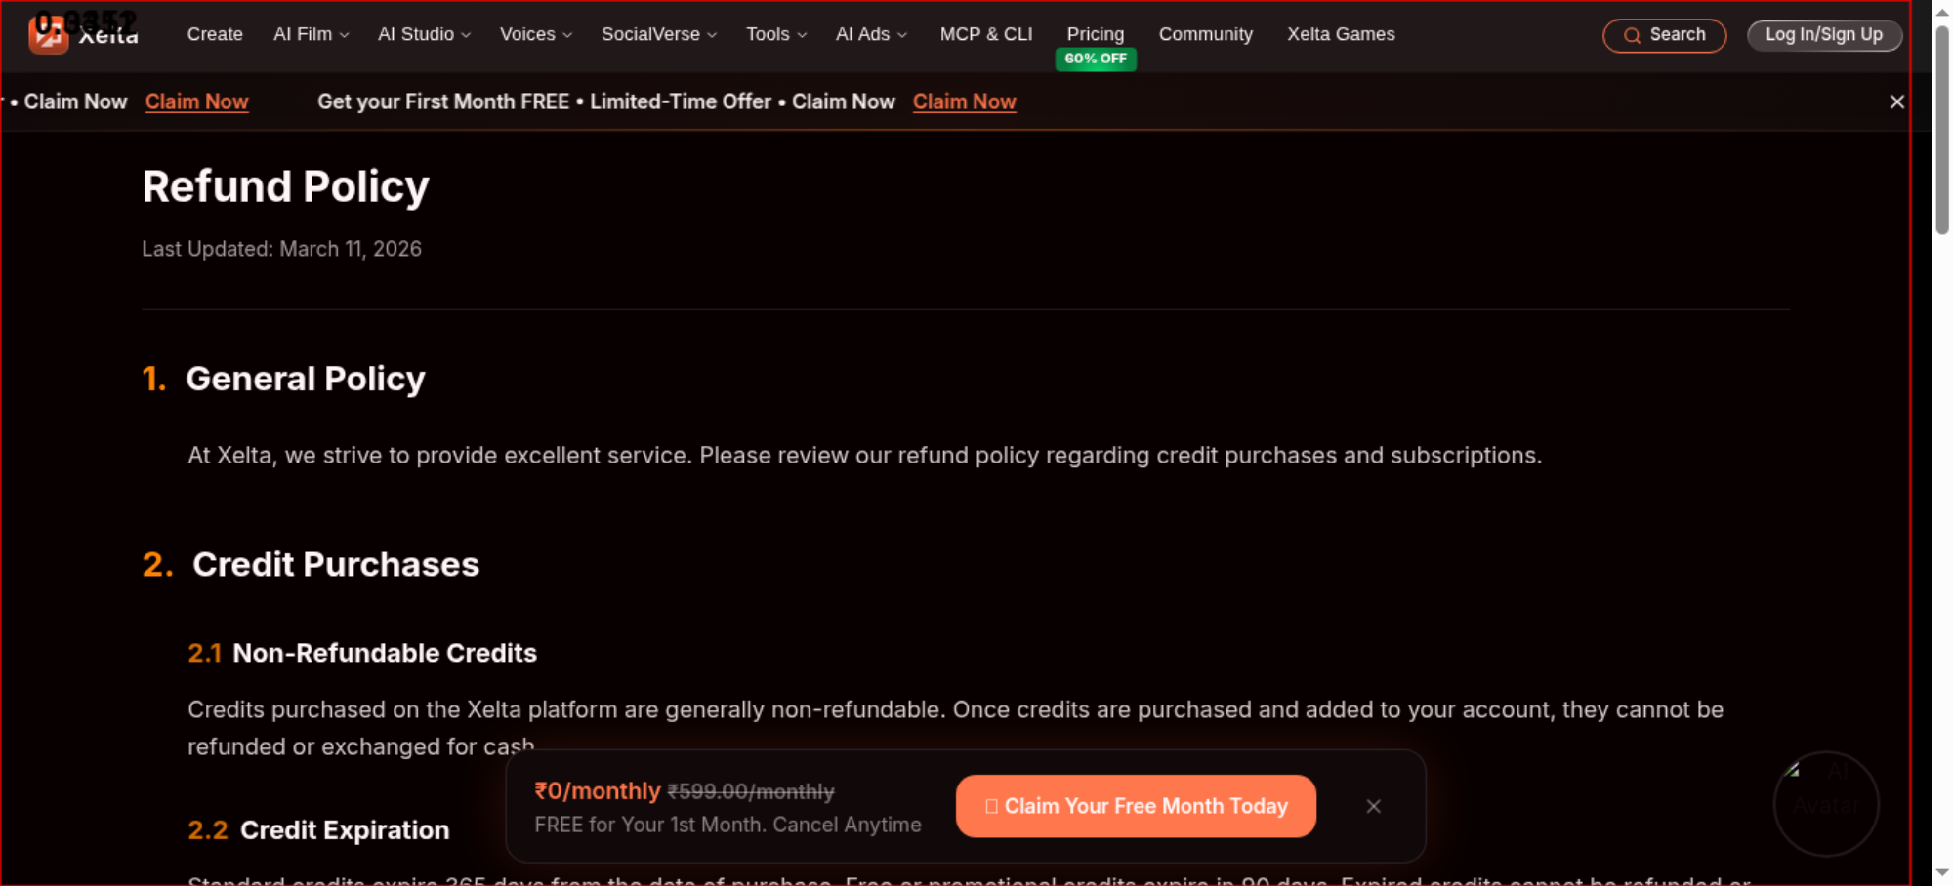Go to the Community page

(1206, 34)
